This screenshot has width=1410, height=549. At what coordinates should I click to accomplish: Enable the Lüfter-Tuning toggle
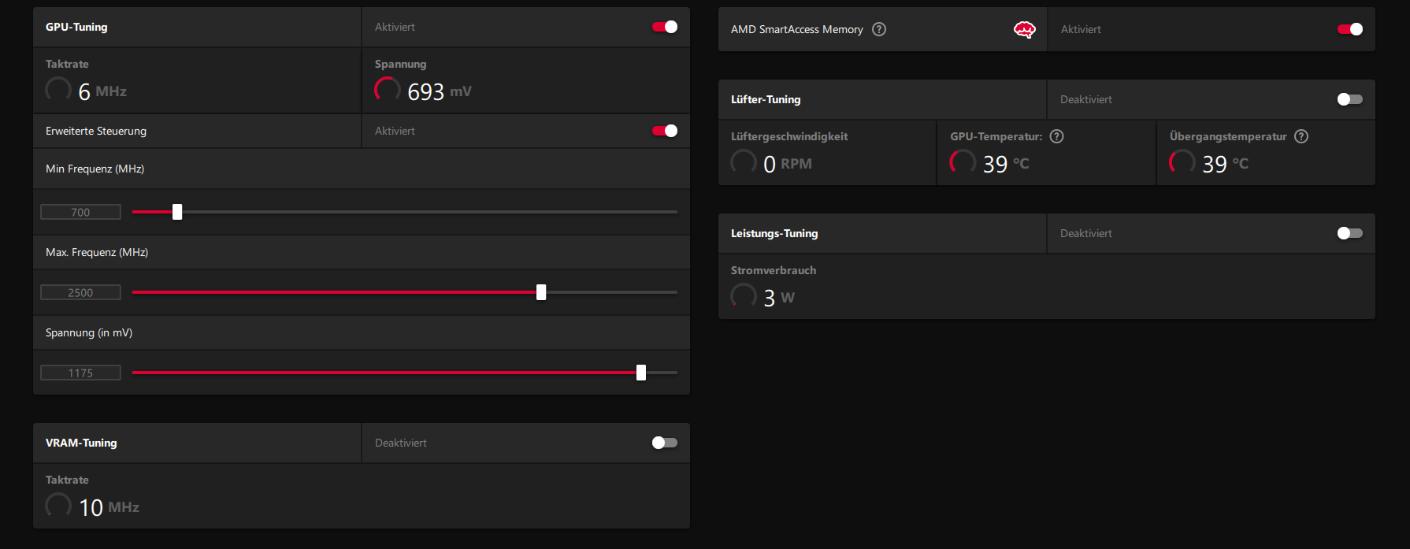click(x=1350, y=99)
